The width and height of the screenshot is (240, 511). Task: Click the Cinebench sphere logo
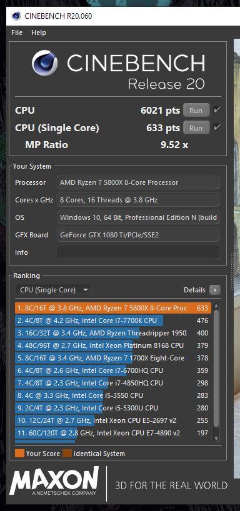(44, 63)
